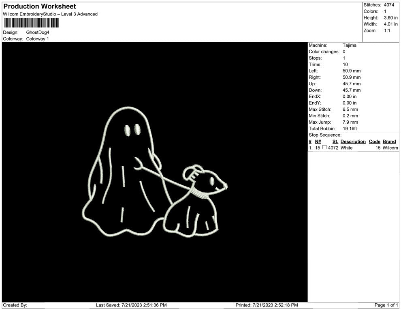Click the Max Stitch 6.5 mm entry
The image size is (401, 309).
351,109
